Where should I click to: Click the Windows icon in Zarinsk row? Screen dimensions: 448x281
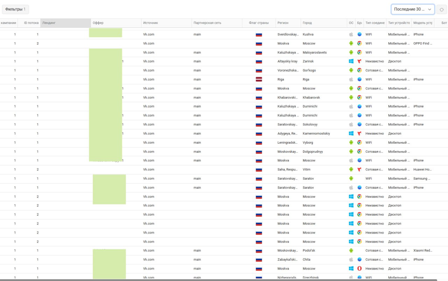point(351,61)
